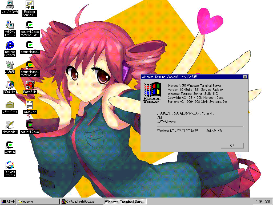Select the Cygwin desktop icon
This screenshot has width=273, height=205.
pos(10,145)
